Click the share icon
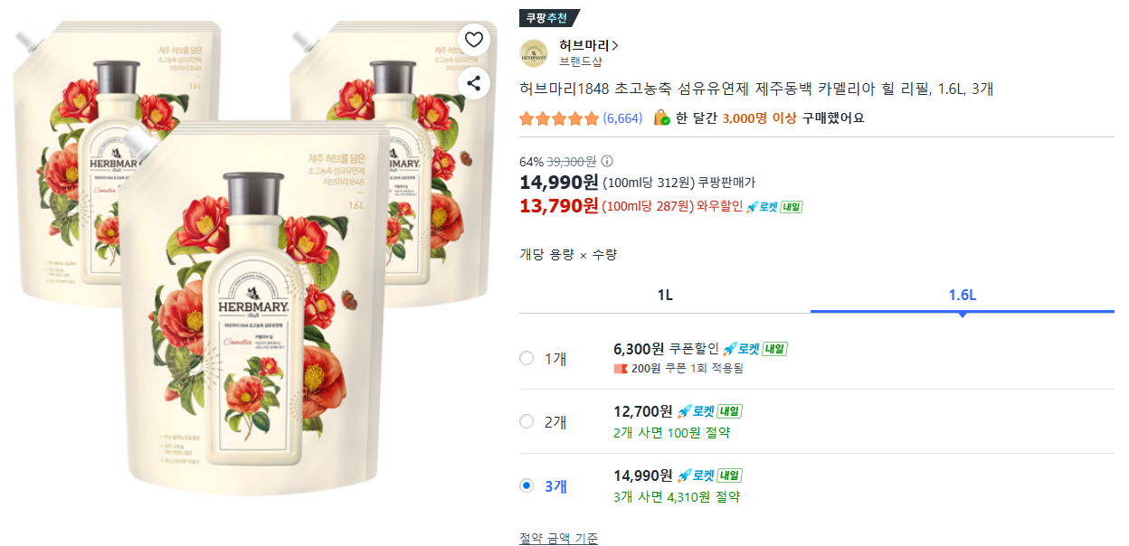The image size is (1129, 546). pos(474,83)
